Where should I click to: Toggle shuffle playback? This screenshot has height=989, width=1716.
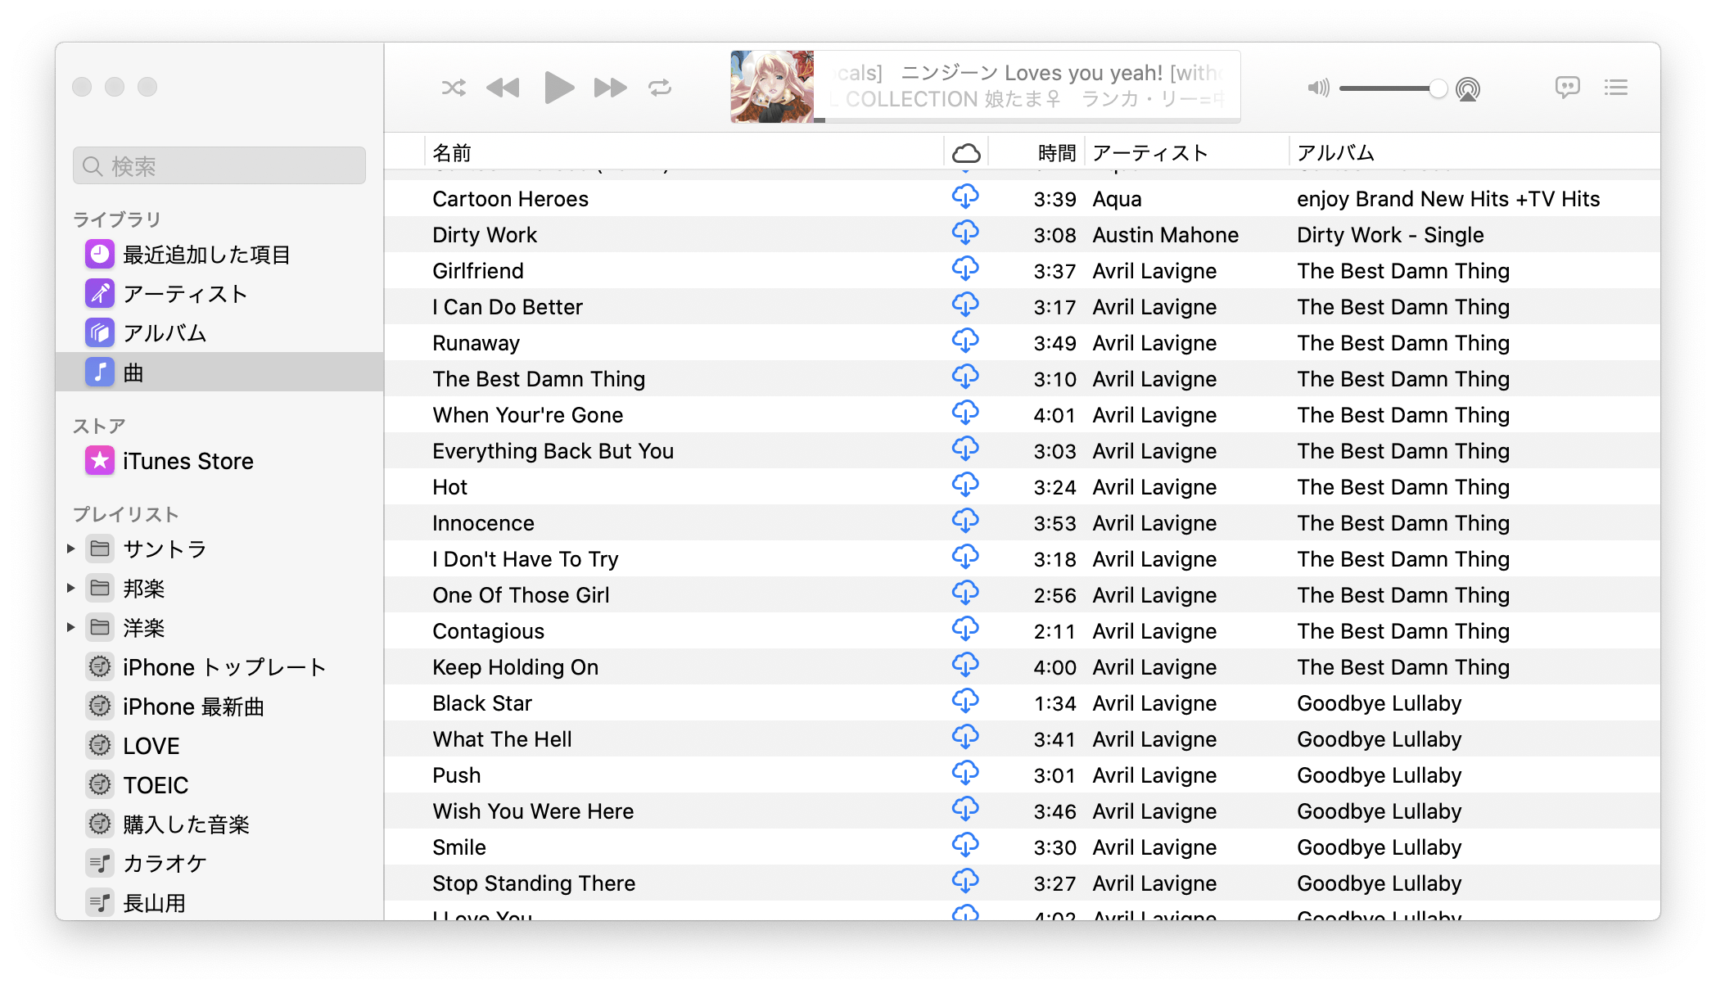point(454,88)
